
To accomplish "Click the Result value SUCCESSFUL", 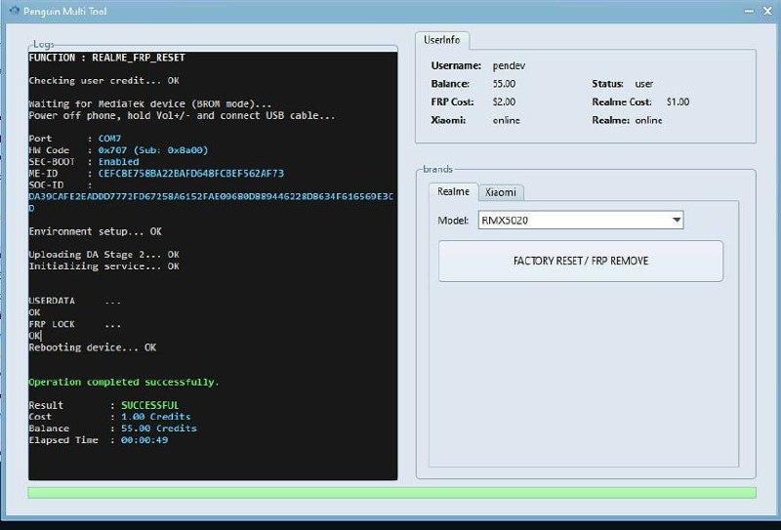I will (x=150, y=405).
